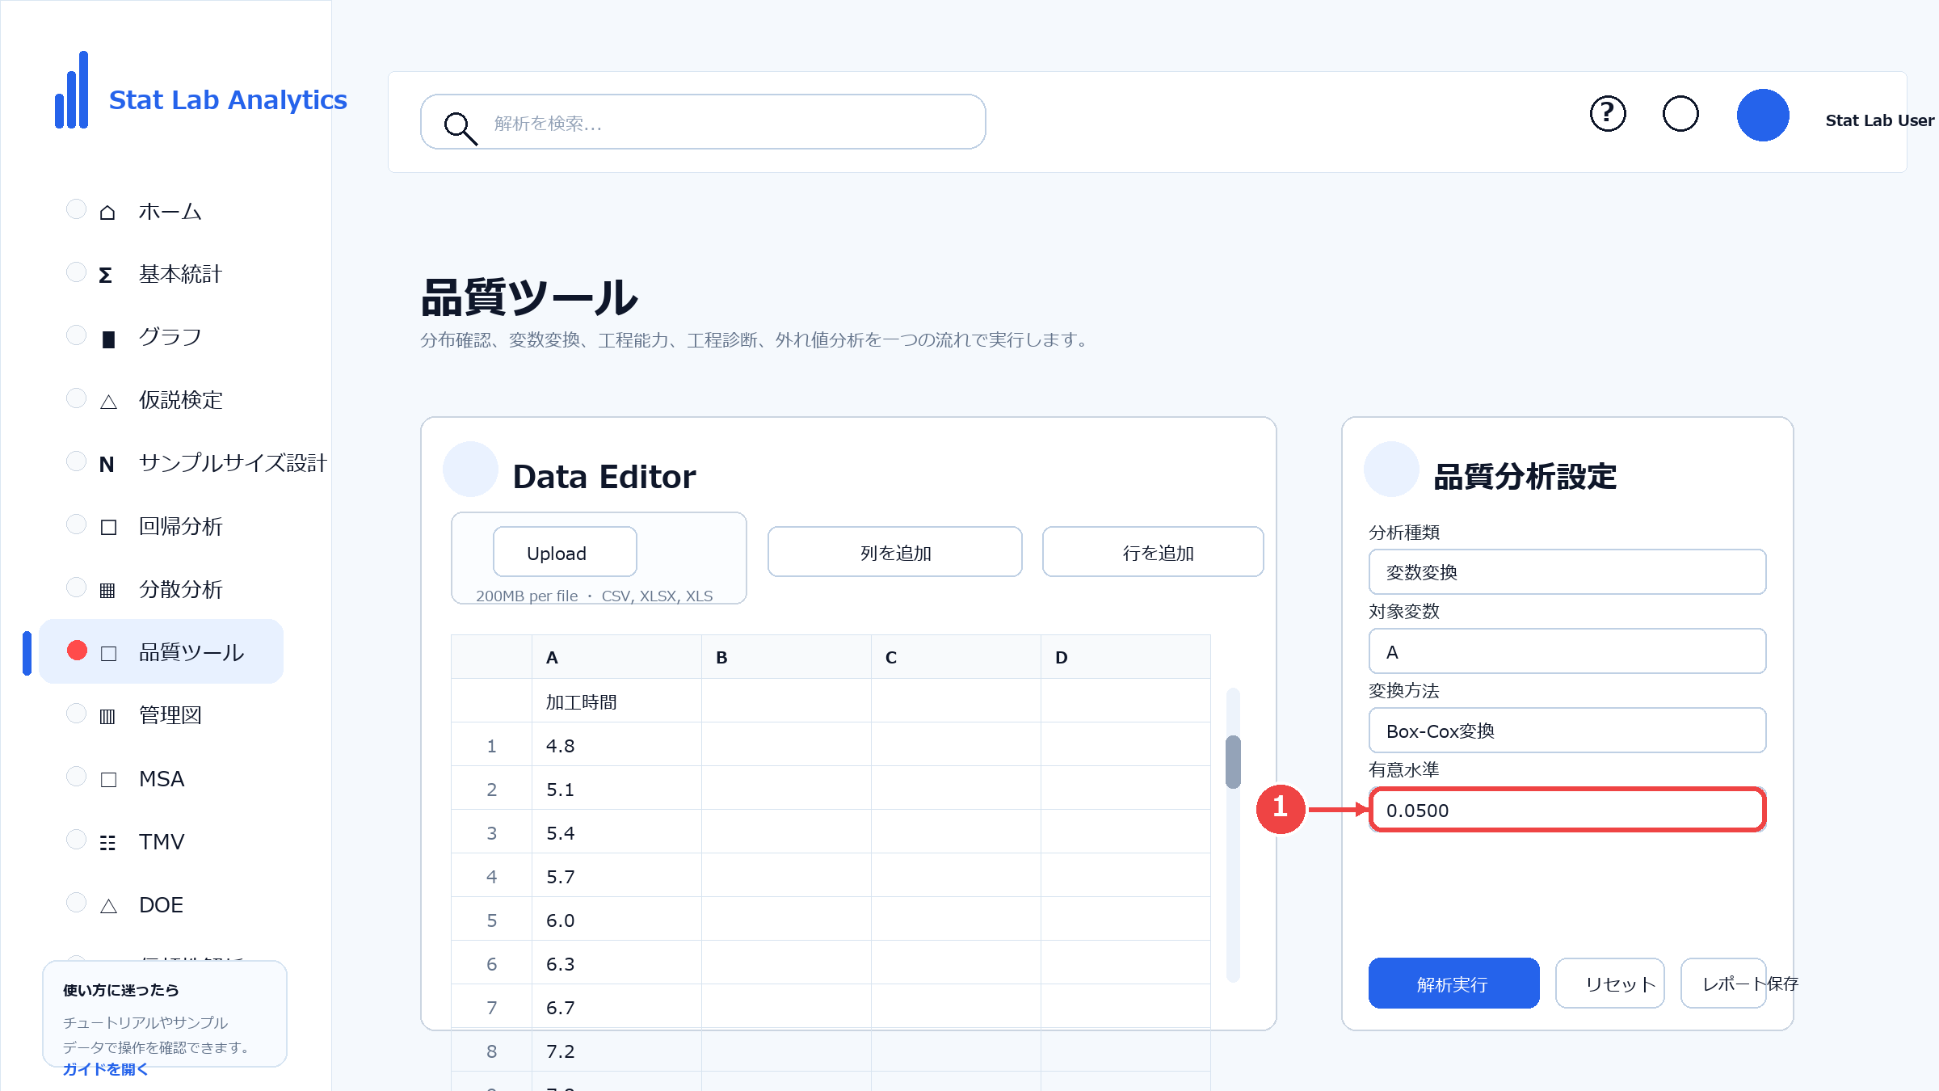The height and width of the screenshot is (1091, 1939).
Task: Click the cell with value 5.1
Action: 616,788
